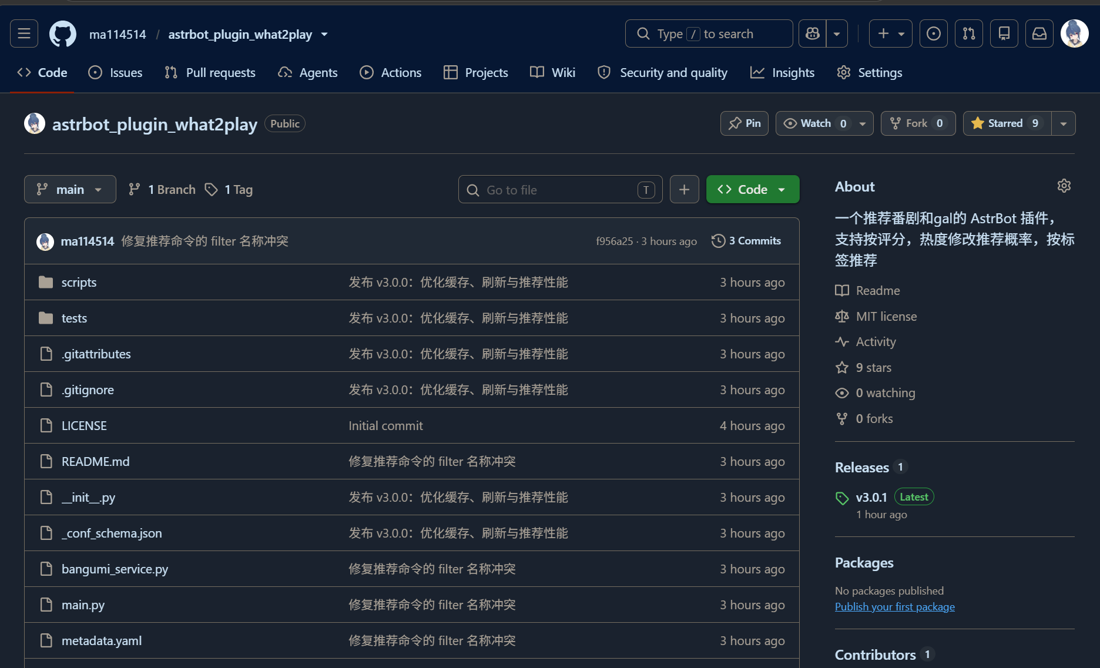Image resolution: width=1100 pixels, height=668 pixels.
Task: View 0 watching link in About
Action: coord(875,392)
